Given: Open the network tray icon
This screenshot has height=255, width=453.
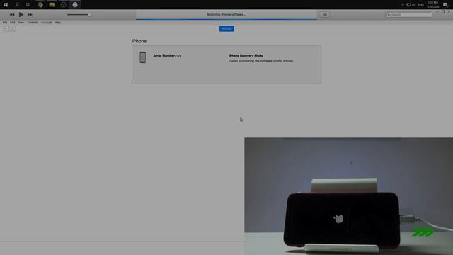Looking at the screenshot, I should tap(408, 5).
